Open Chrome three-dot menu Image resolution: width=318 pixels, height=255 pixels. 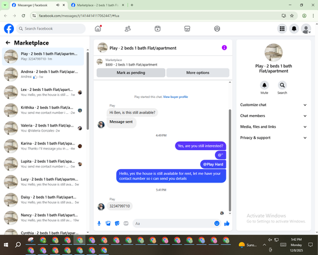[x=313, y=16]
